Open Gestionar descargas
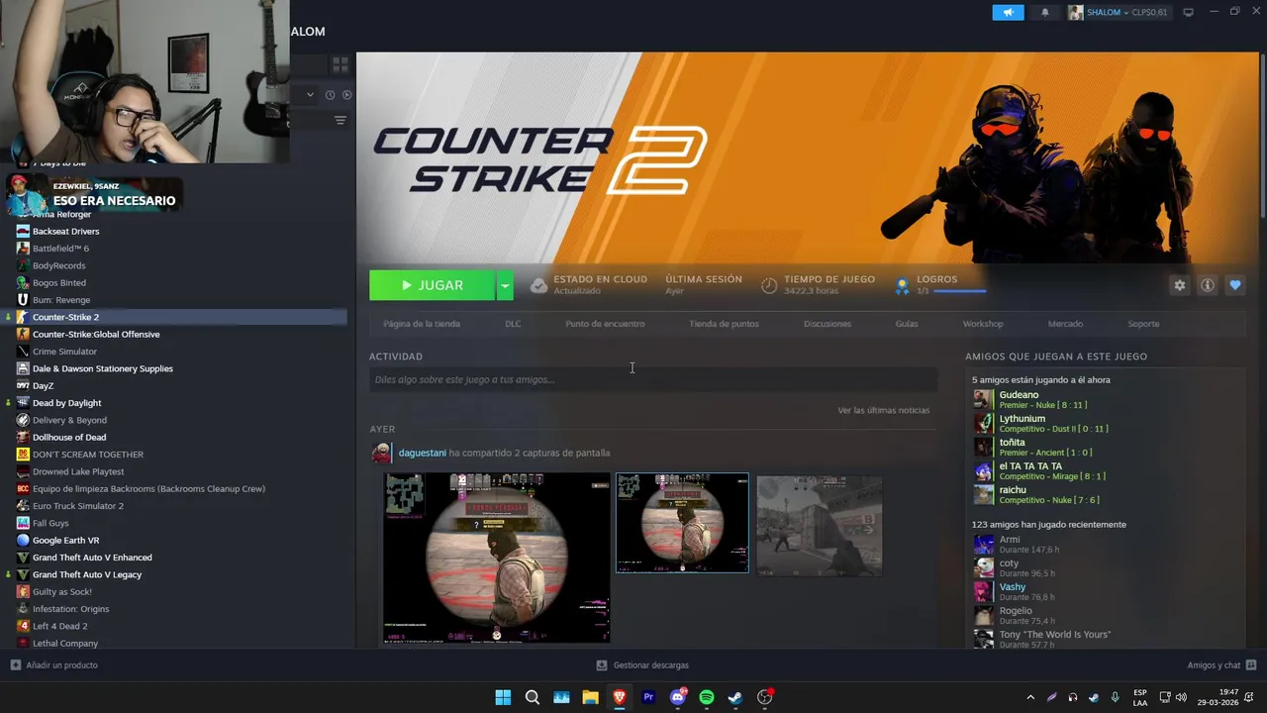 point(642,665)
